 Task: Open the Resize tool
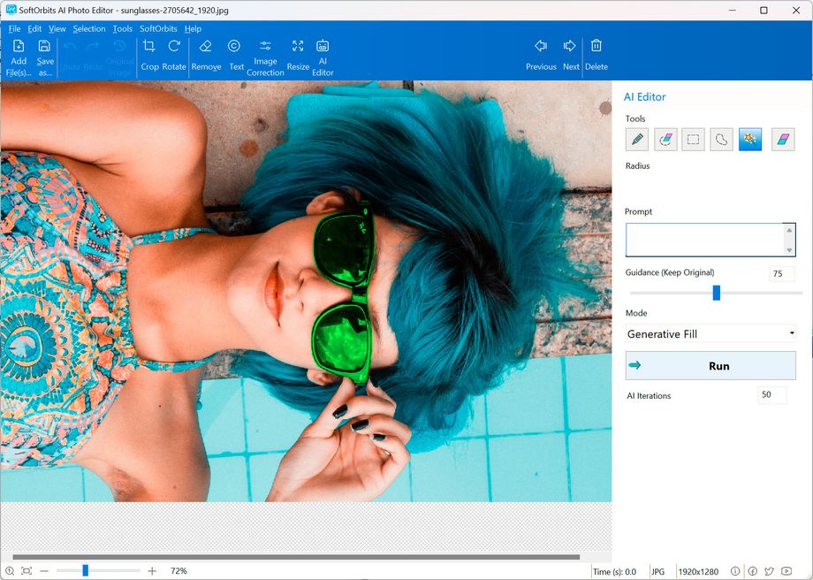(x=298, y=54)
